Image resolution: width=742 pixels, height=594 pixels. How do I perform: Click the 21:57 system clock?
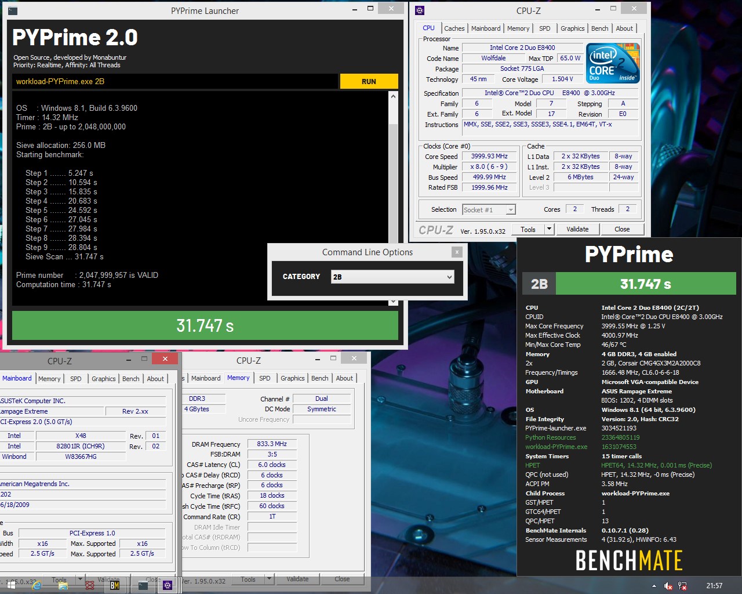click(x=714, y=586)
